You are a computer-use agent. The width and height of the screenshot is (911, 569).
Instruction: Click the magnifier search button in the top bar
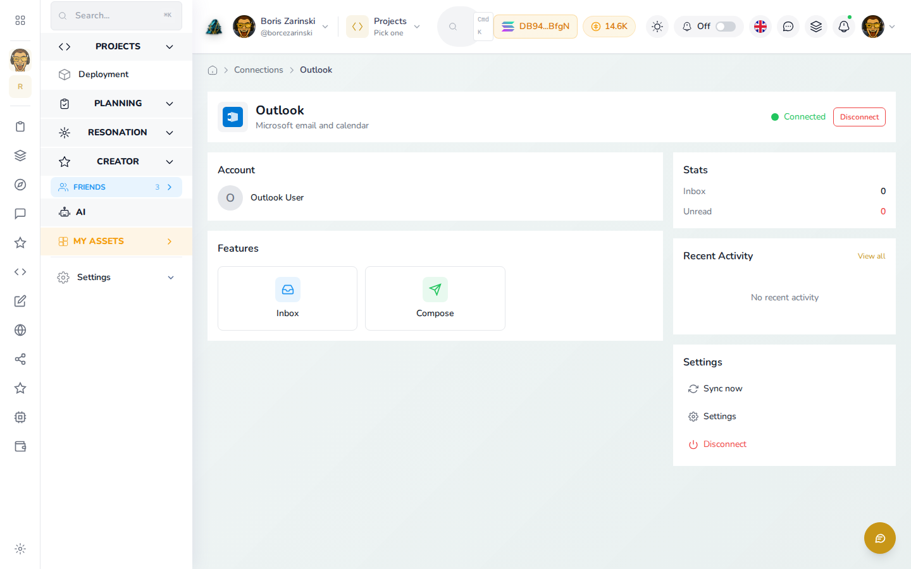[453, 27]
